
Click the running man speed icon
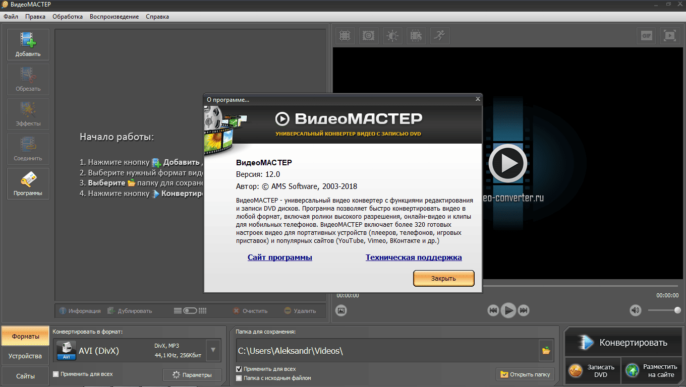click(440, 36)
